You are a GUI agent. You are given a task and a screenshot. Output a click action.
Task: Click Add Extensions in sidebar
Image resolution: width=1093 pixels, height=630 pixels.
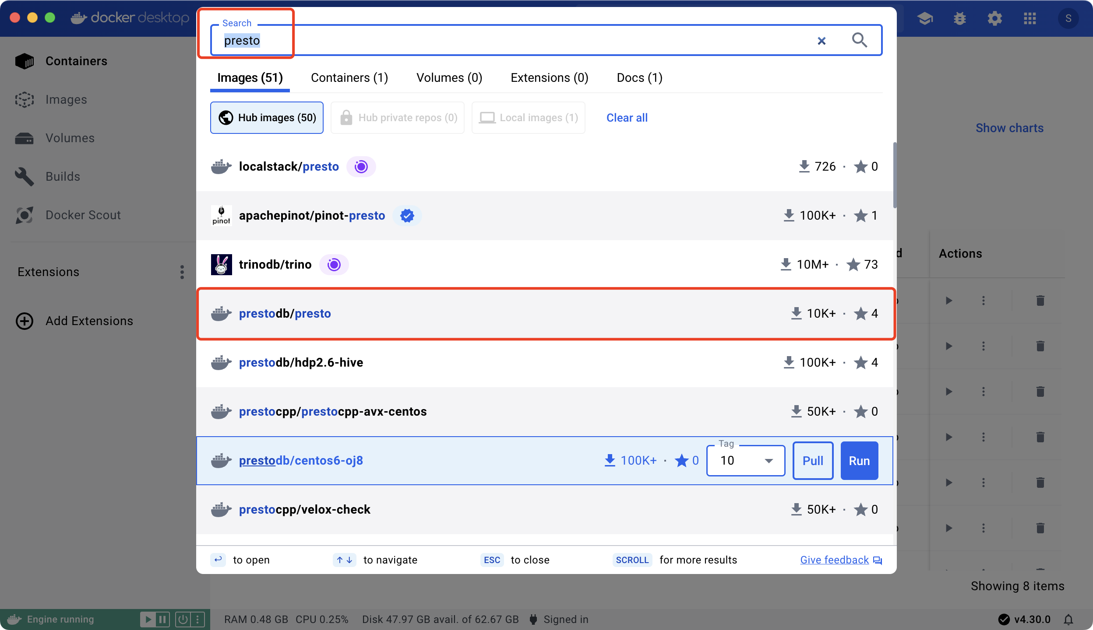[89, 321]
